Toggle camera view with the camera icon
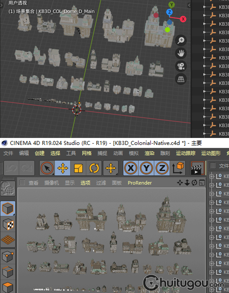The height and width of the screenshot is (293, 229). (x=181, y=66)
